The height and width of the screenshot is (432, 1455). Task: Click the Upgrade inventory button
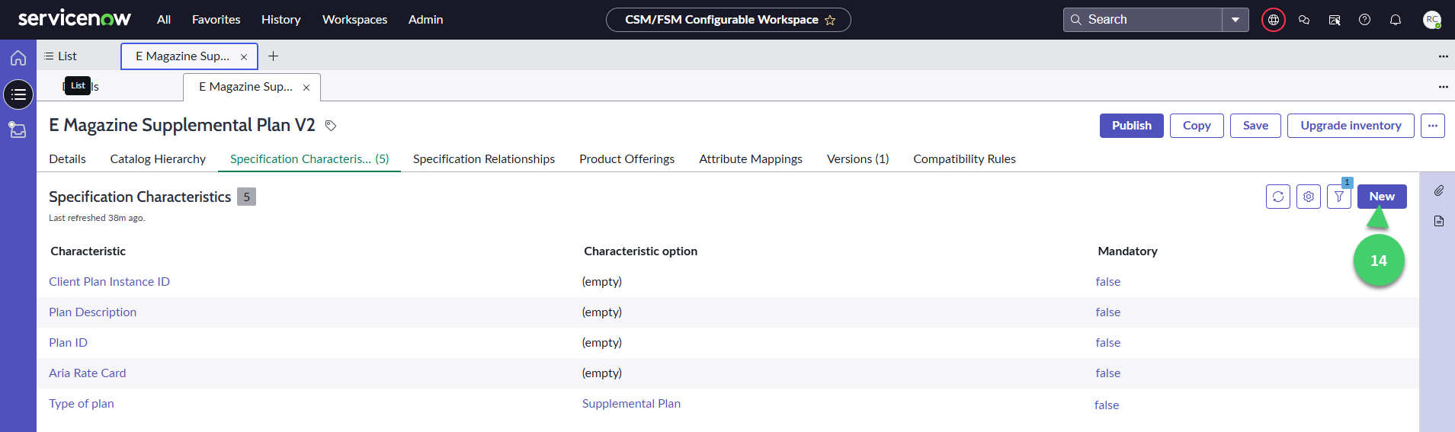click(x=1351, y=126)
